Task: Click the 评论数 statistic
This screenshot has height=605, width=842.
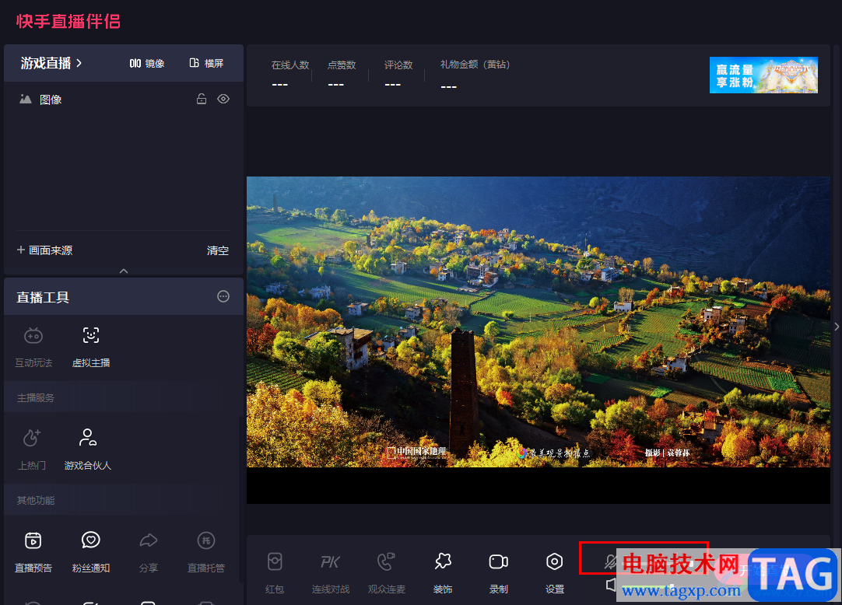Action: [398, 74]
